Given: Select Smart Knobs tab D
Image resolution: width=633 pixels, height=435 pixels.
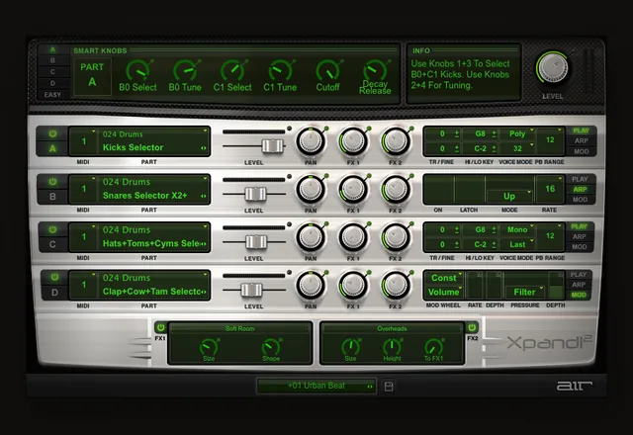Looking at the screenshot, I should (52, 83).
